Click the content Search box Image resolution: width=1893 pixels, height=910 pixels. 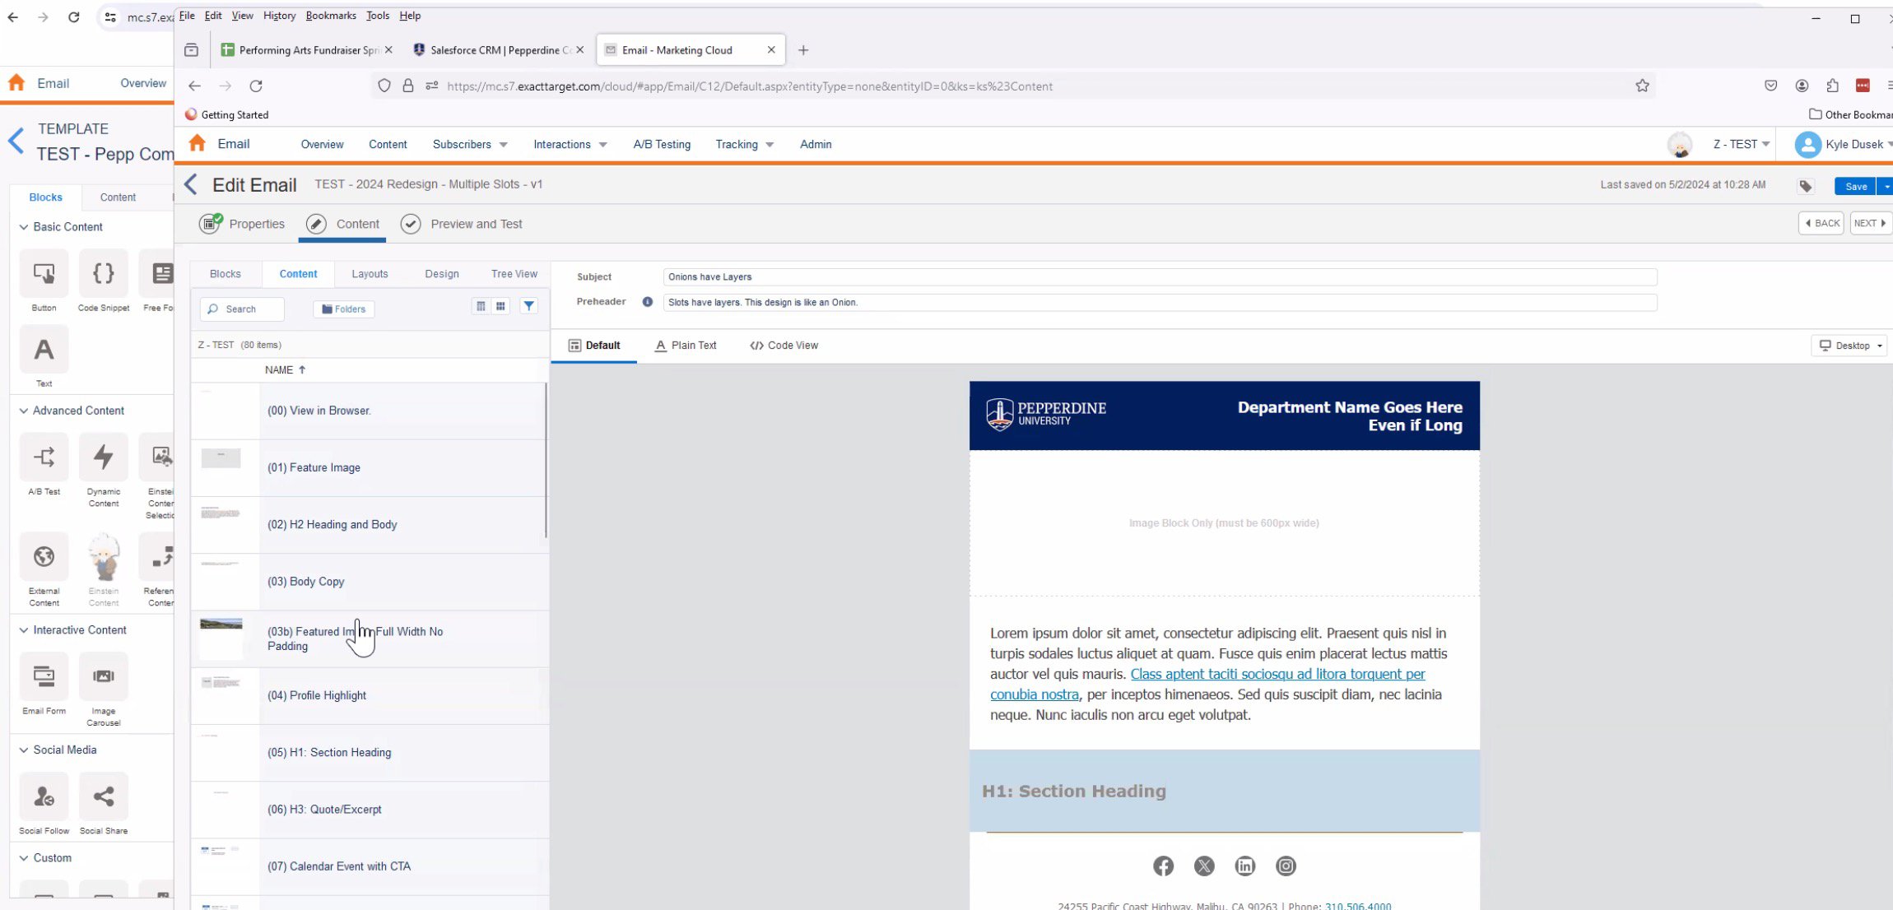(x=242, y=309)
